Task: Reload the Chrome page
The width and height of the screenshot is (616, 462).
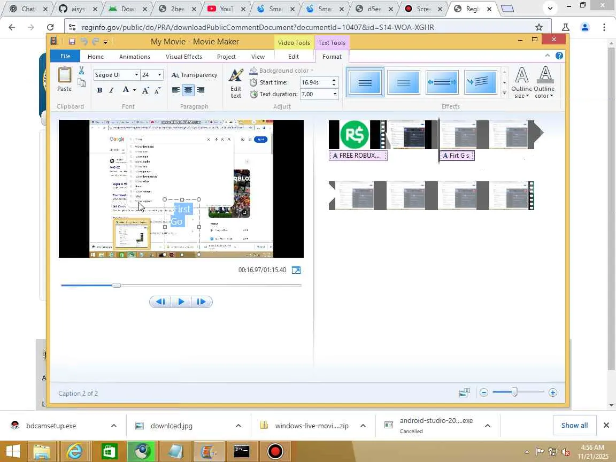Action: click(50, 27)
